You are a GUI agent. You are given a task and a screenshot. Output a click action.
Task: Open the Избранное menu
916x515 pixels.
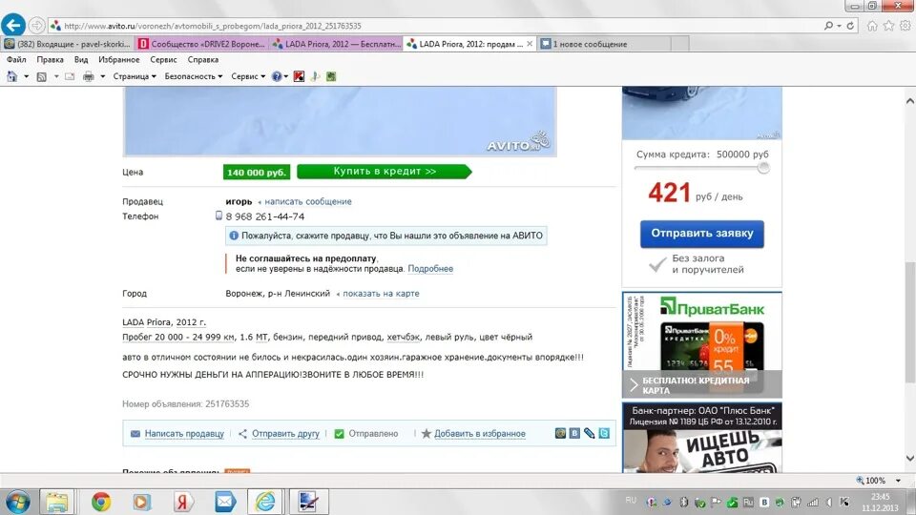pyautogui.click(x=118, y=59)
